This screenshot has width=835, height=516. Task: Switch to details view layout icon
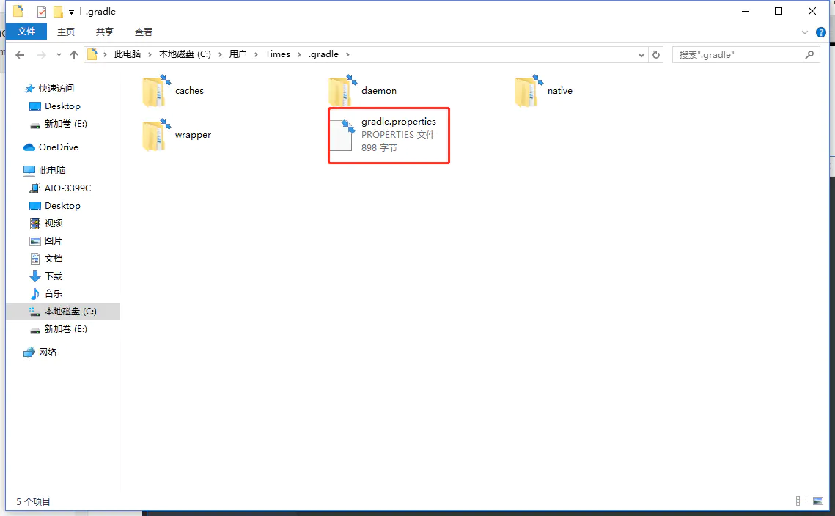point(802,501)
